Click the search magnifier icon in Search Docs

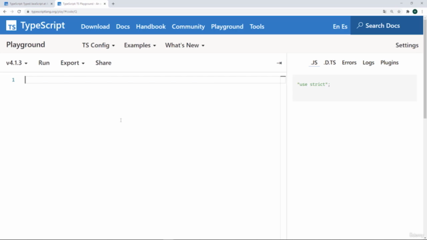coord(360,25)
